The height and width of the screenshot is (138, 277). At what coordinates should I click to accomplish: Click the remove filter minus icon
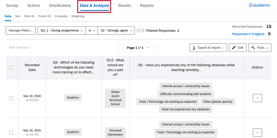click(x=138, y=31)
